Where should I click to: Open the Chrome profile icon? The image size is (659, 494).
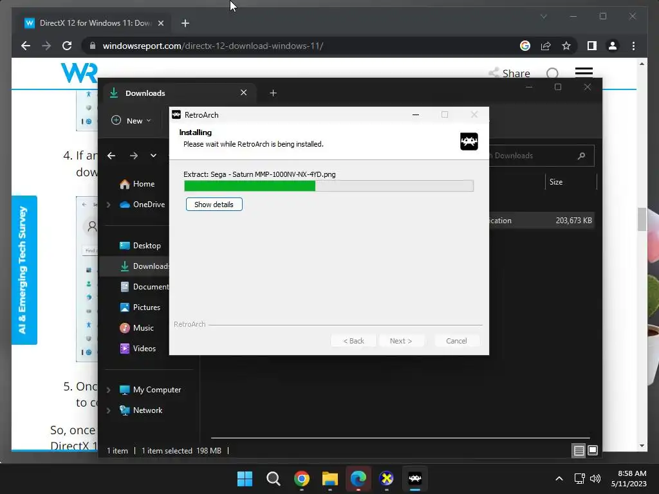coord(613,46)
